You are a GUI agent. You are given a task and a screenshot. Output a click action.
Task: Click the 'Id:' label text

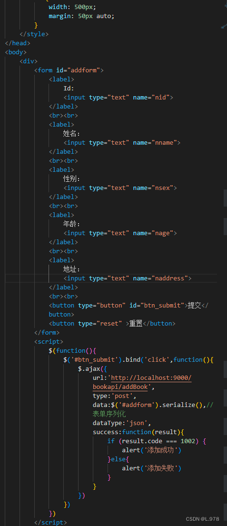pos(69,88)
